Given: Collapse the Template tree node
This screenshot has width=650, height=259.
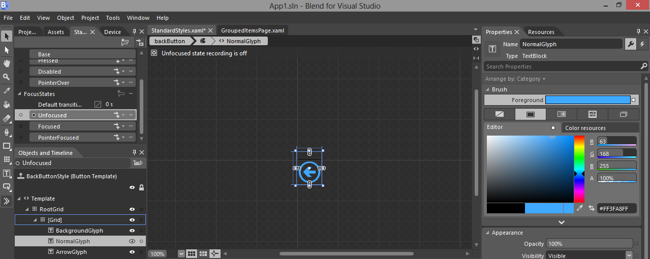Looking at the screenshot, I should click(x=19, y=199).
